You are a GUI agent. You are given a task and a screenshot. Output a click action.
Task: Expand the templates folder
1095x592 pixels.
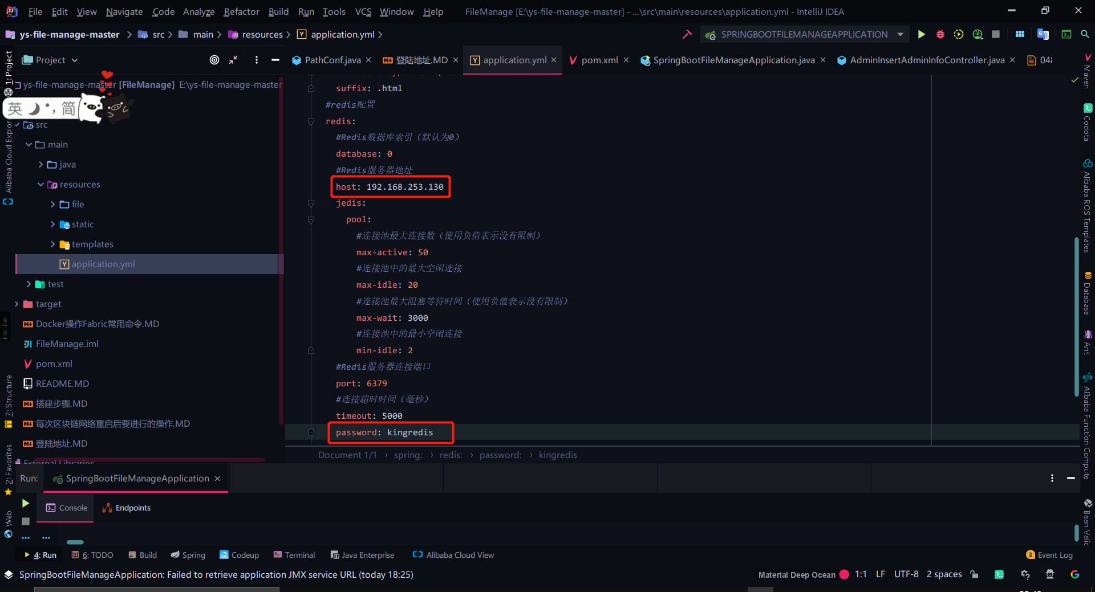(52, 244)
